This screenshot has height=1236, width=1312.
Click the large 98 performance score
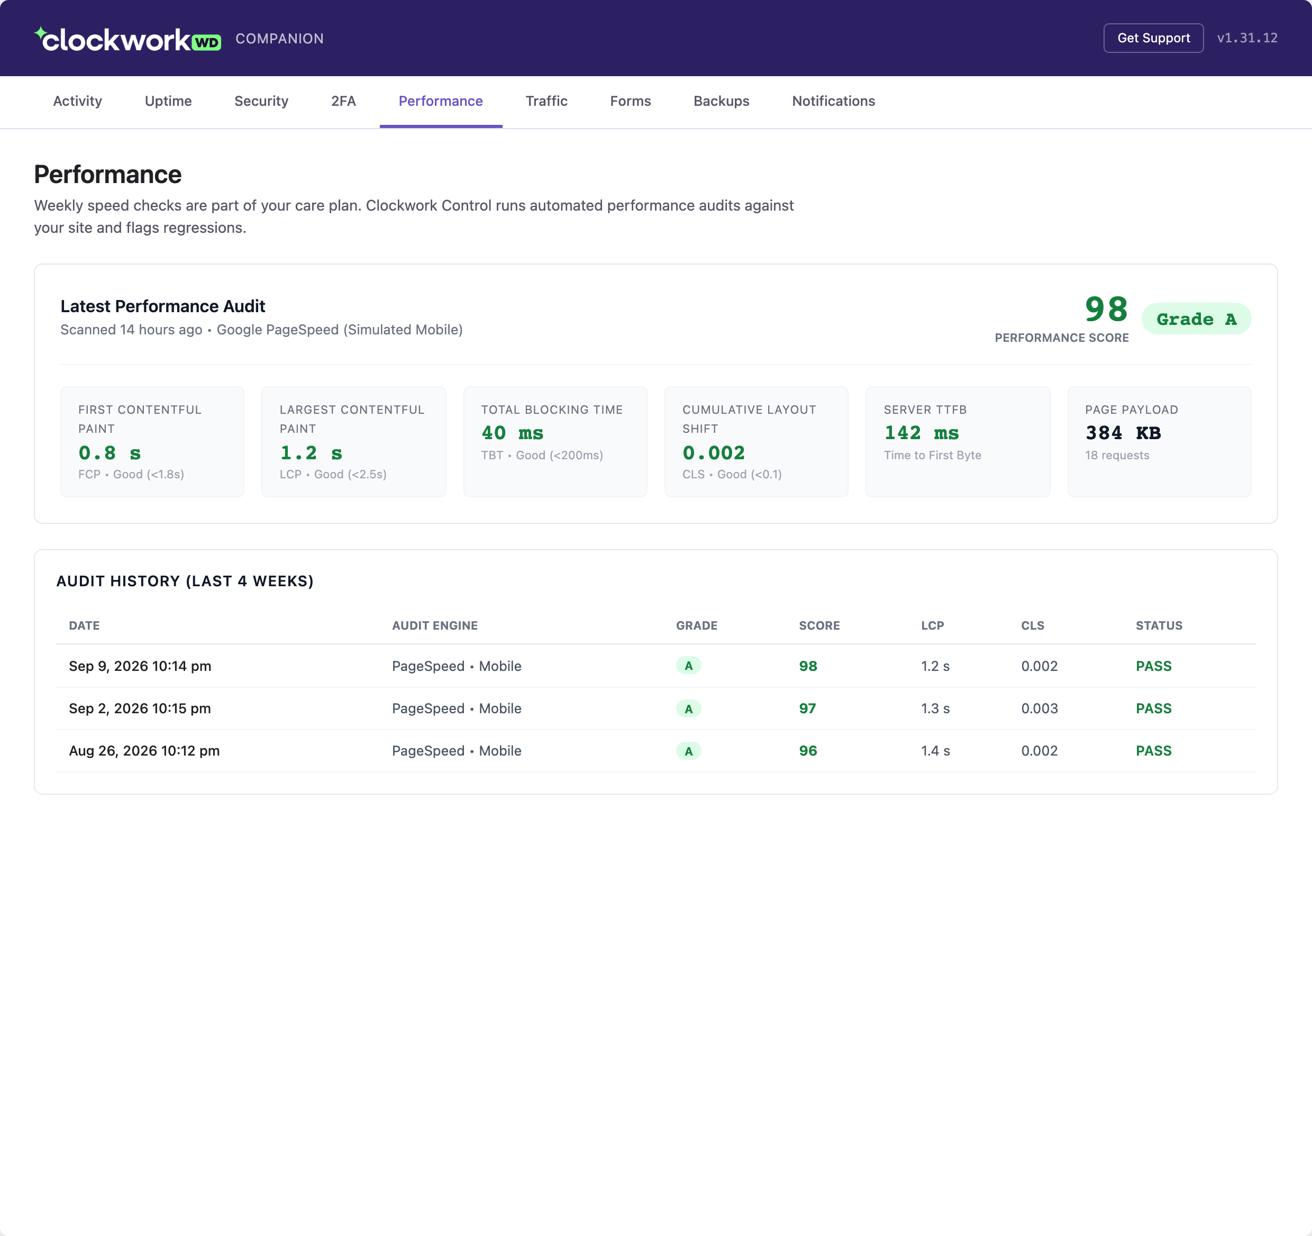(x=1106, y=309)
